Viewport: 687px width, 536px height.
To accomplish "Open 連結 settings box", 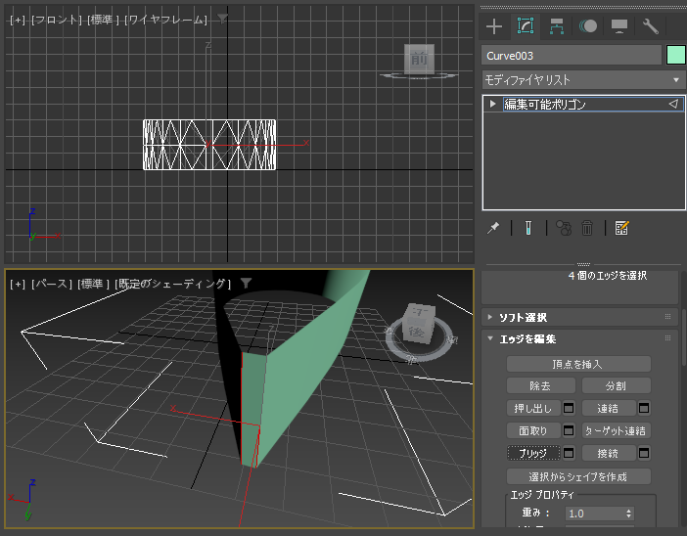I will (x=644, y=408).
